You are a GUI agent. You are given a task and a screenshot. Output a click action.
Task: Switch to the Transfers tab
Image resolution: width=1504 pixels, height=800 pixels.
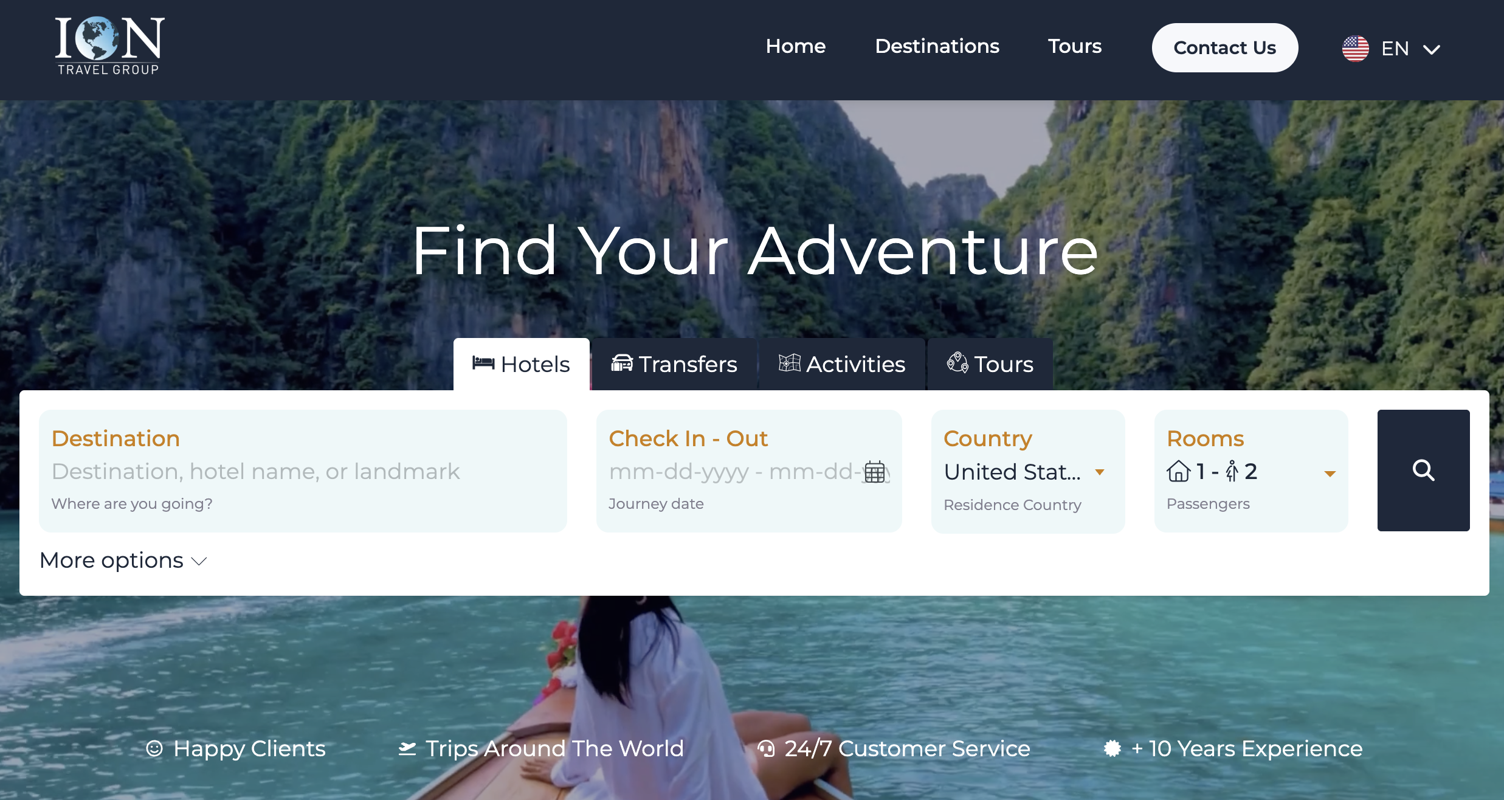pos(674,364)
